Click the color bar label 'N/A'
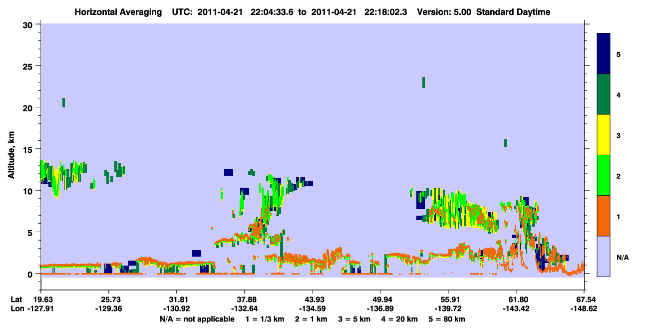649x333 pixels. click(622, 257)
